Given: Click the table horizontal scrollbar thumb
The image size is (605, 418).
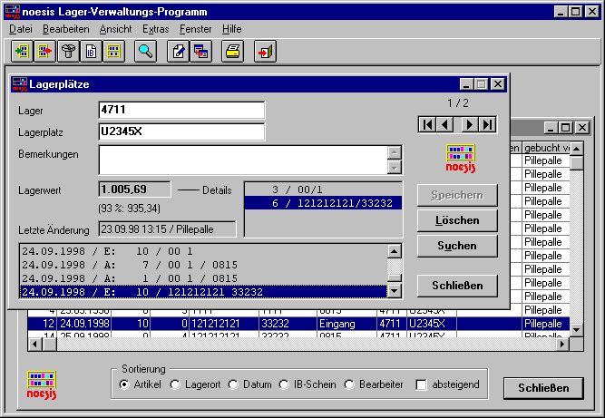Looking at the screenshot, I should (49, 344).
